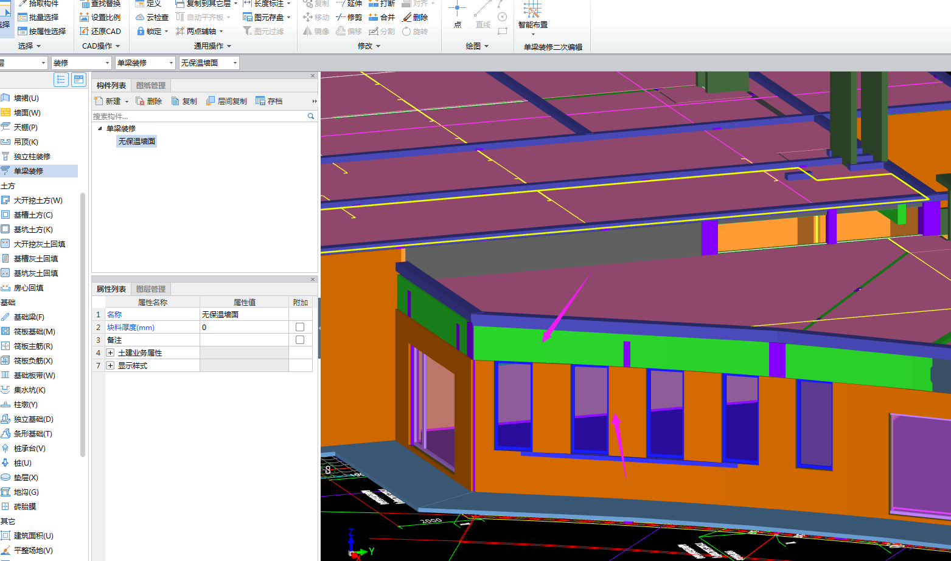This screenshot has width=951, height=561.
Task: Switch to 图层管理 tab
Action: click(150, 289)
